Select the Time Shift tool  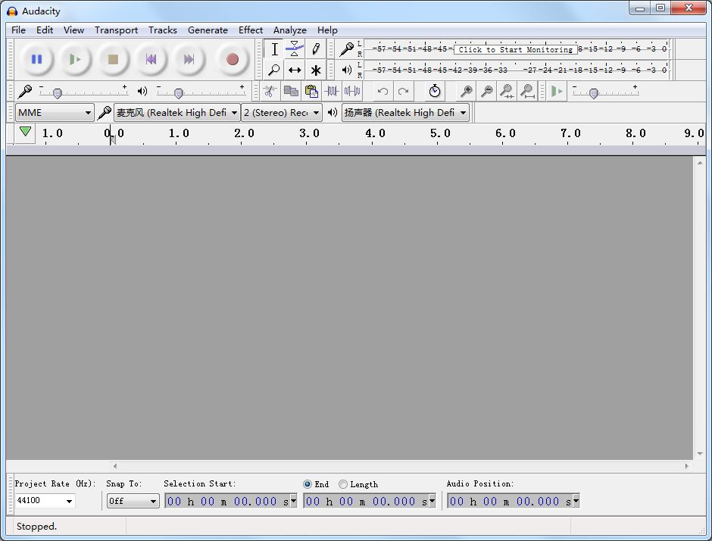(x=295, y=70)
